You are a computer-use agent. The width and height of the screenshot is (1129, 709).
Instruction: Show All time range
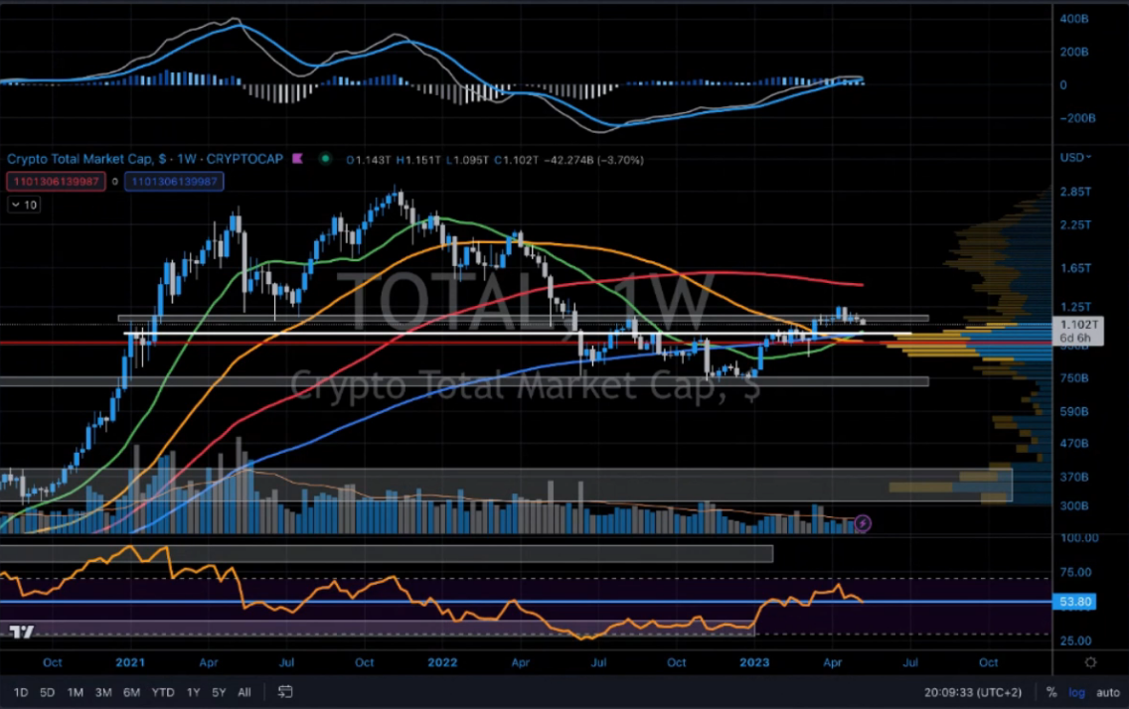click(x=244, y=692)
